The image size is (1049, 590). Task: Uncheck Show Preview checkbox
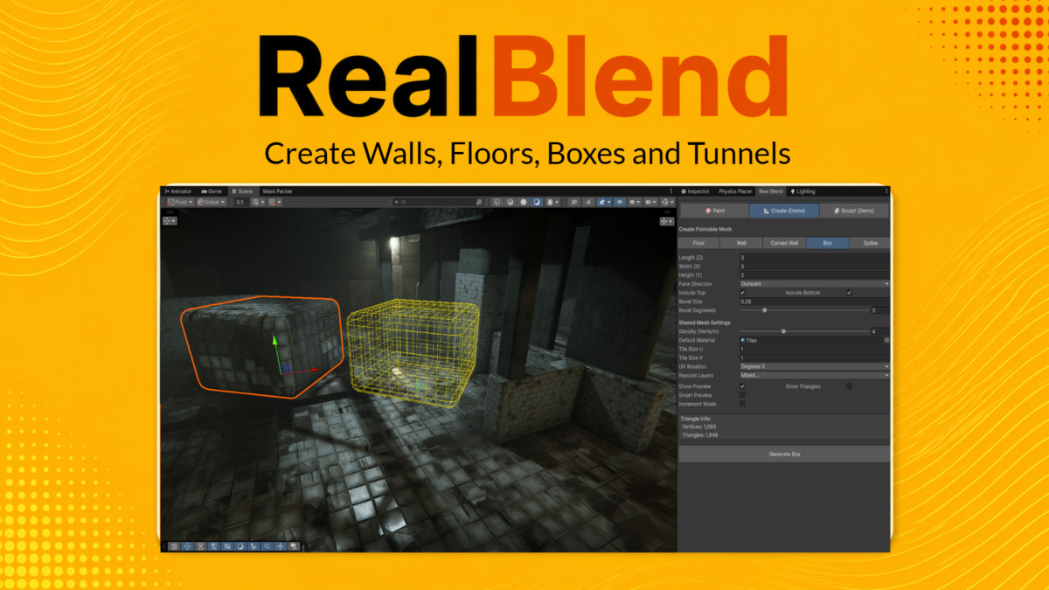(x=742, y=386)
